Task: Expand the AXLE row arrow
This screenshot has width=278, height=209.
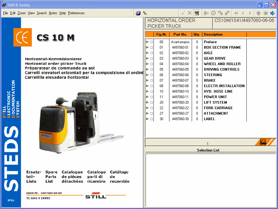Action: (x=147, y=53)
